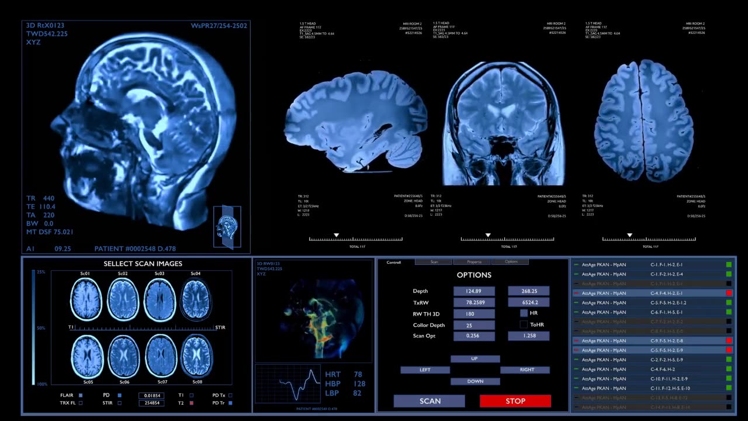Click the RIGHT direction button
The height and width of the screenshot is (421, 748).
tap(525, 370)
